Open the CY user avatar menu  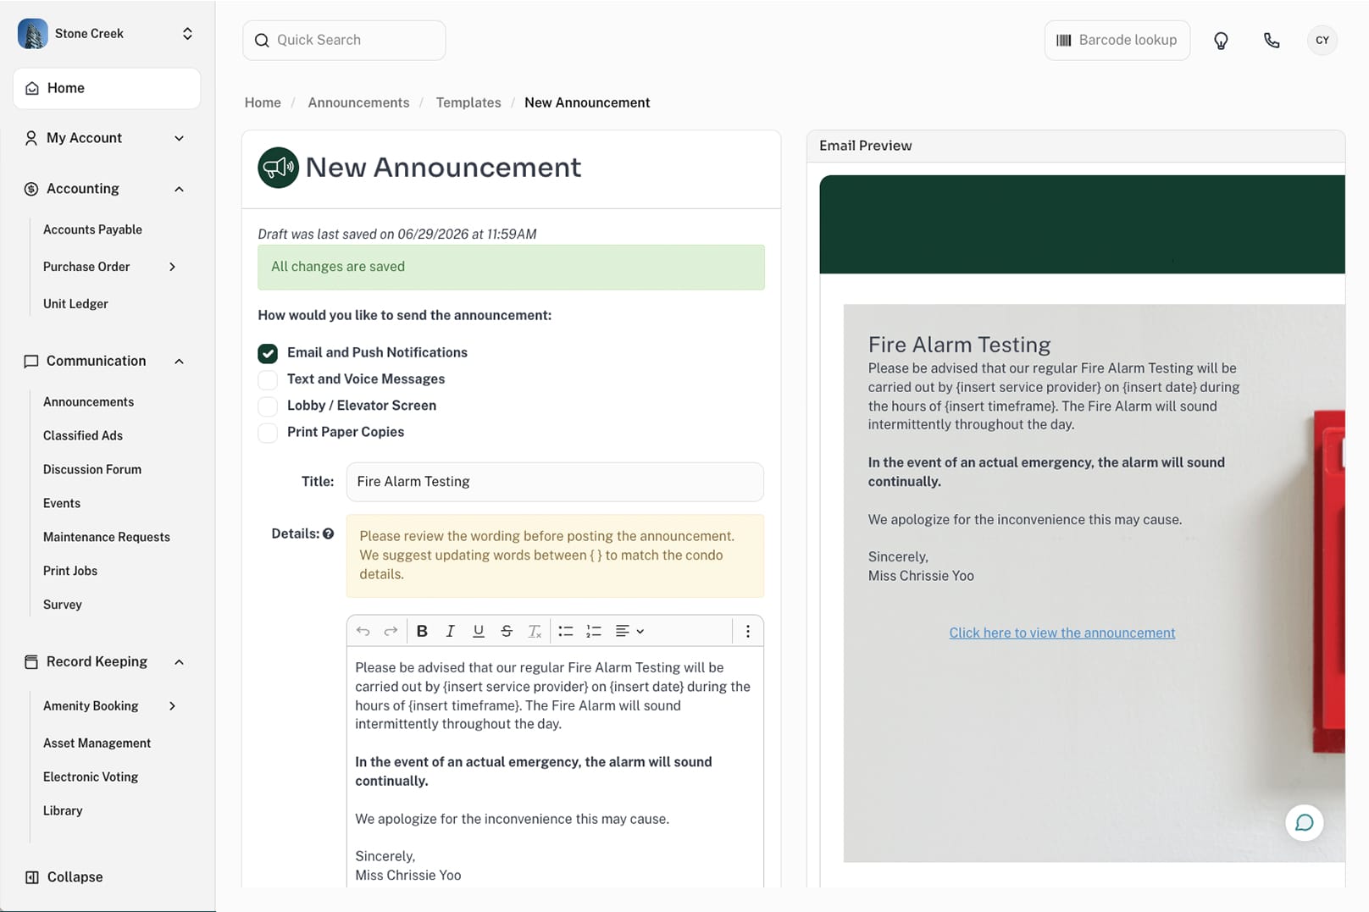[1322, 41]
